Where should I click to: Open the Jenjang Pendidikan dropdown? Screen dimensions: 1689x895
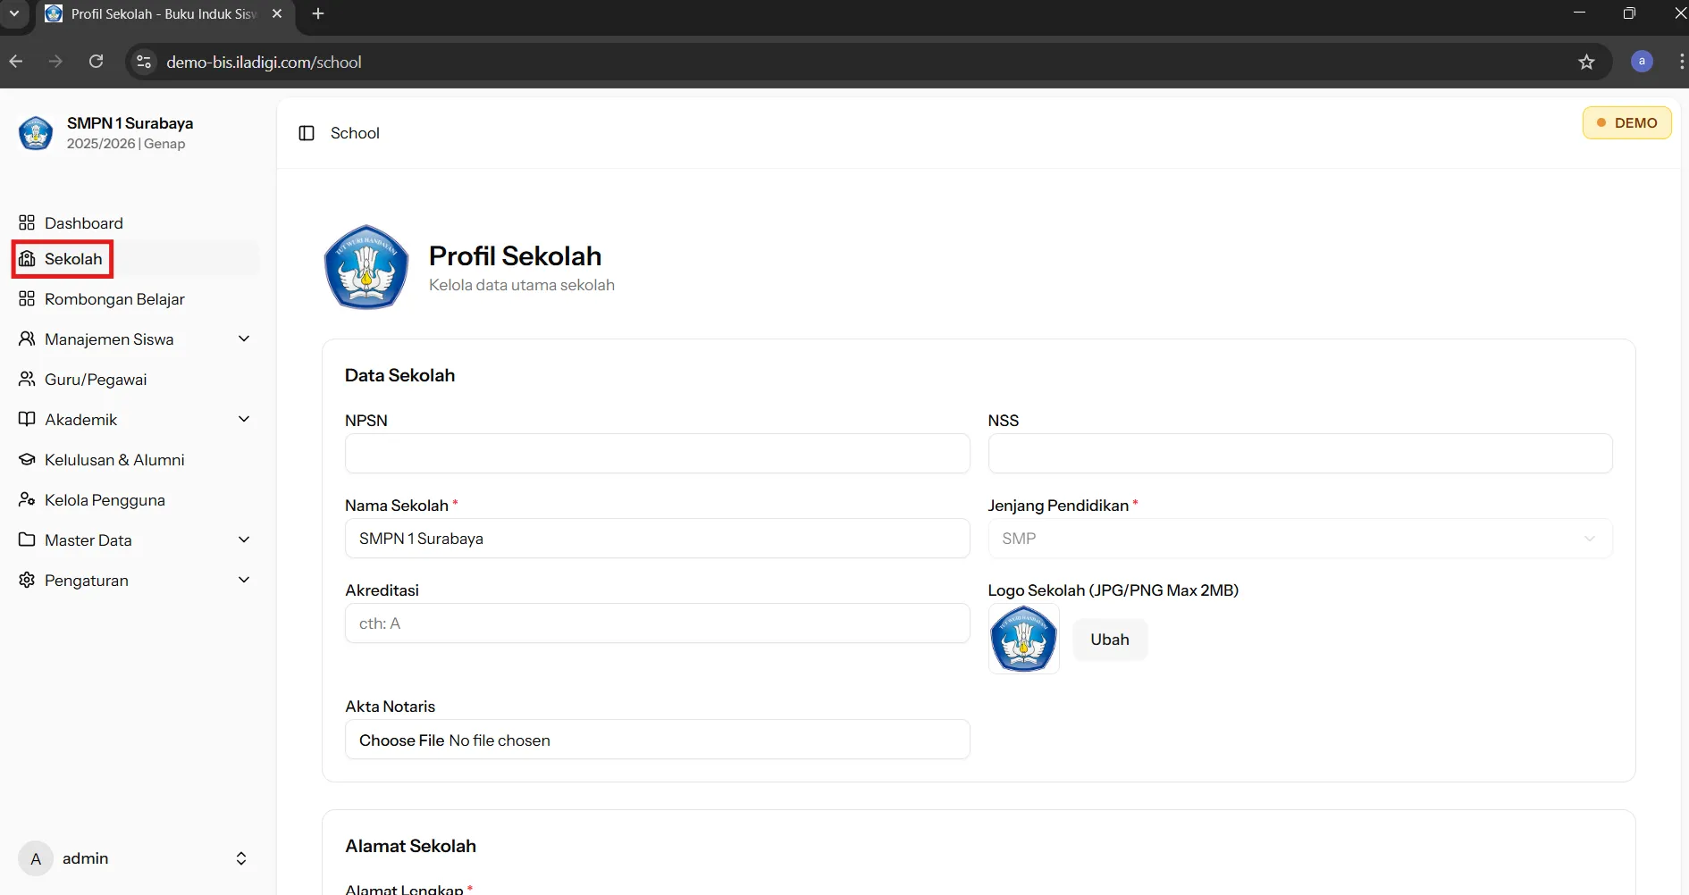(1300, 539)
